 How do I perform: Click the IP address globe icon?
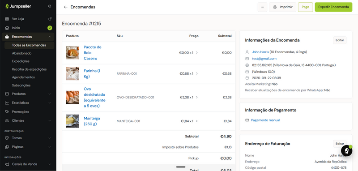(x=247, y=65)
